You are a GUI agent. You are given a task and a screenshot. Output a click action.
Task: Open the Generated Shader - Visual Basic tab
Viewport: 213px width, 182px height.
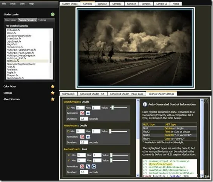pos(127,94)
